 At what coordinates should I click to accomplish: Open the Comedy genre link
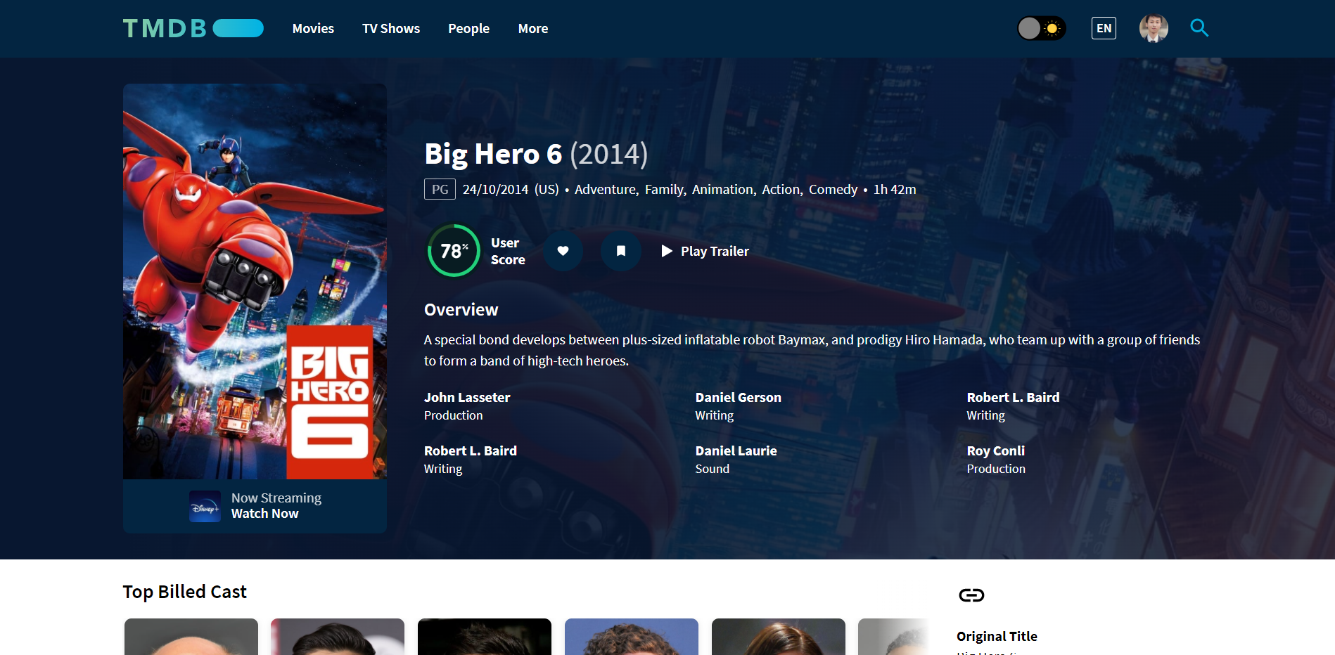[x=833, y=190]
